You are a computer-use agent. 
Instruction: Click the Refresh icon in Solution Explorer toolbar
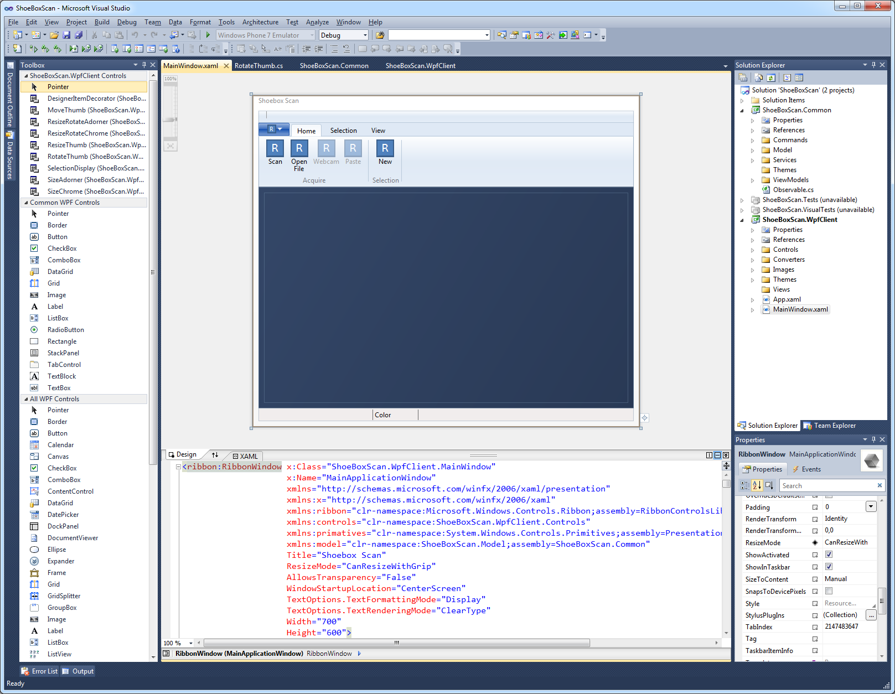coord(771,78)
